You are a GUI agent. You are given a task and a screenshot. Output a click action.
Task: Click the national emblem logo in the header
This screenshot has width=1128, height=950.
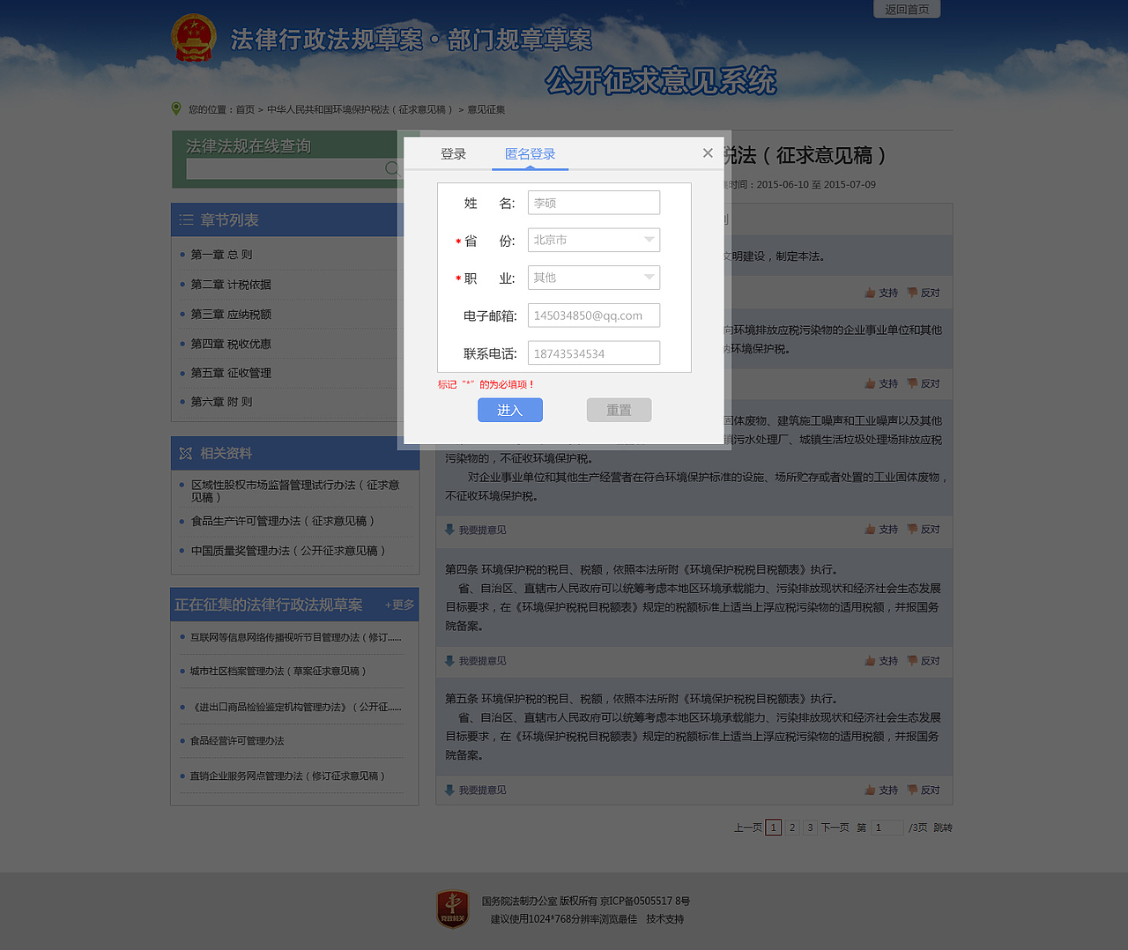(x=194, y=38)
